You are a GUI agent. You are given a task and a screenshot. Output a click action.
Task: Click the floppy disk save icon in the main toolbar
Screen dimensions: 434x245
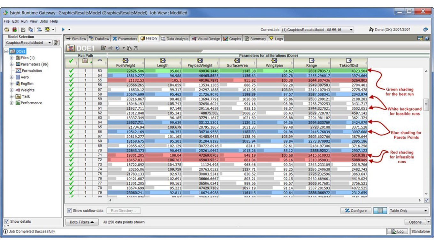[x=23, y=30]
